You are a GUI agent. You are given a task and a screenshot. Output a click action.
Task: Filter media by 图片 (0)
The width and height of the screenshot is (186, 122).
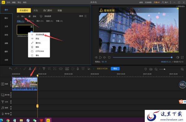click(x=40, y=21)
